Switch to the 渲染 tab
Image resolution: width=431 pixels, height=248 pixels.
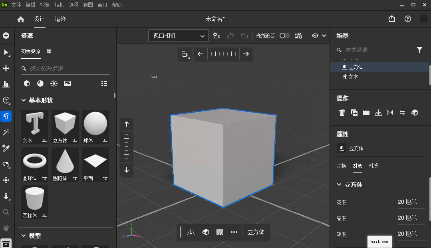tap(60, 19)
